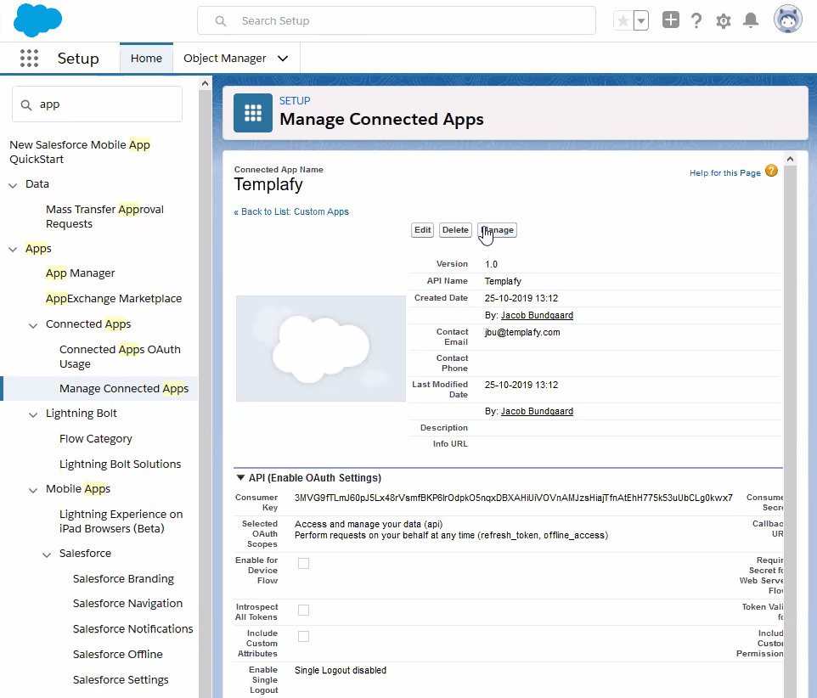Collapse the Apps tree section

pyautogui.click(x=13, y=250)
